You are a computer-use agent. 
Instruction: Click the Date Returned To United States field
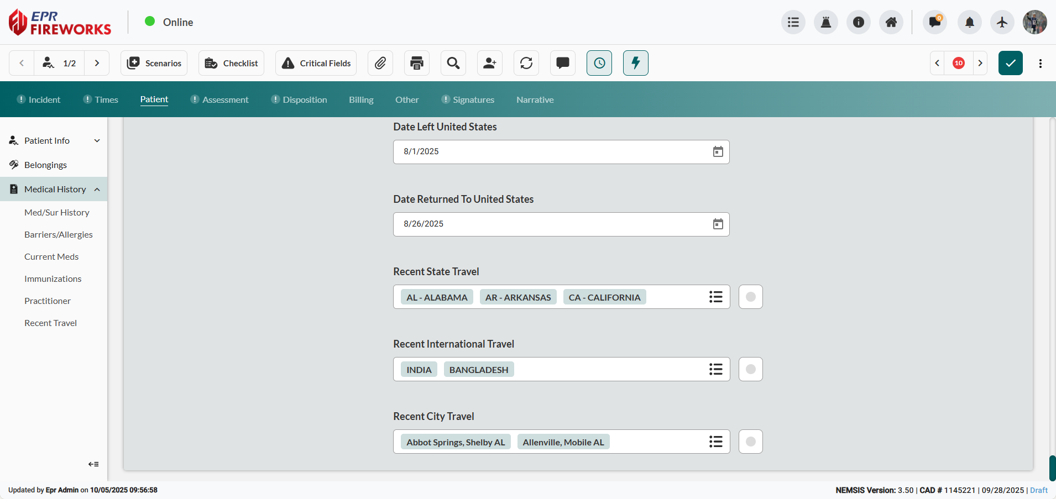click(553, 224)
